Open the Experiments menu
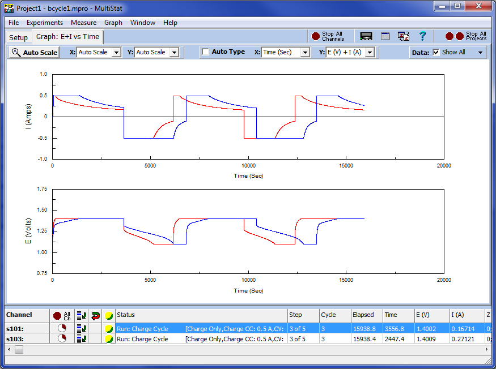The width and height of the screenshot is (496, 369). (x=45, y=23)
